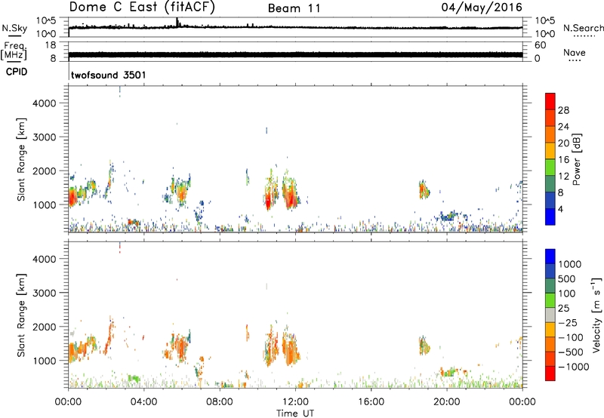Click the '500' velocity color bar value
Viewport: 604px width, 418px height.
(567, 278)
